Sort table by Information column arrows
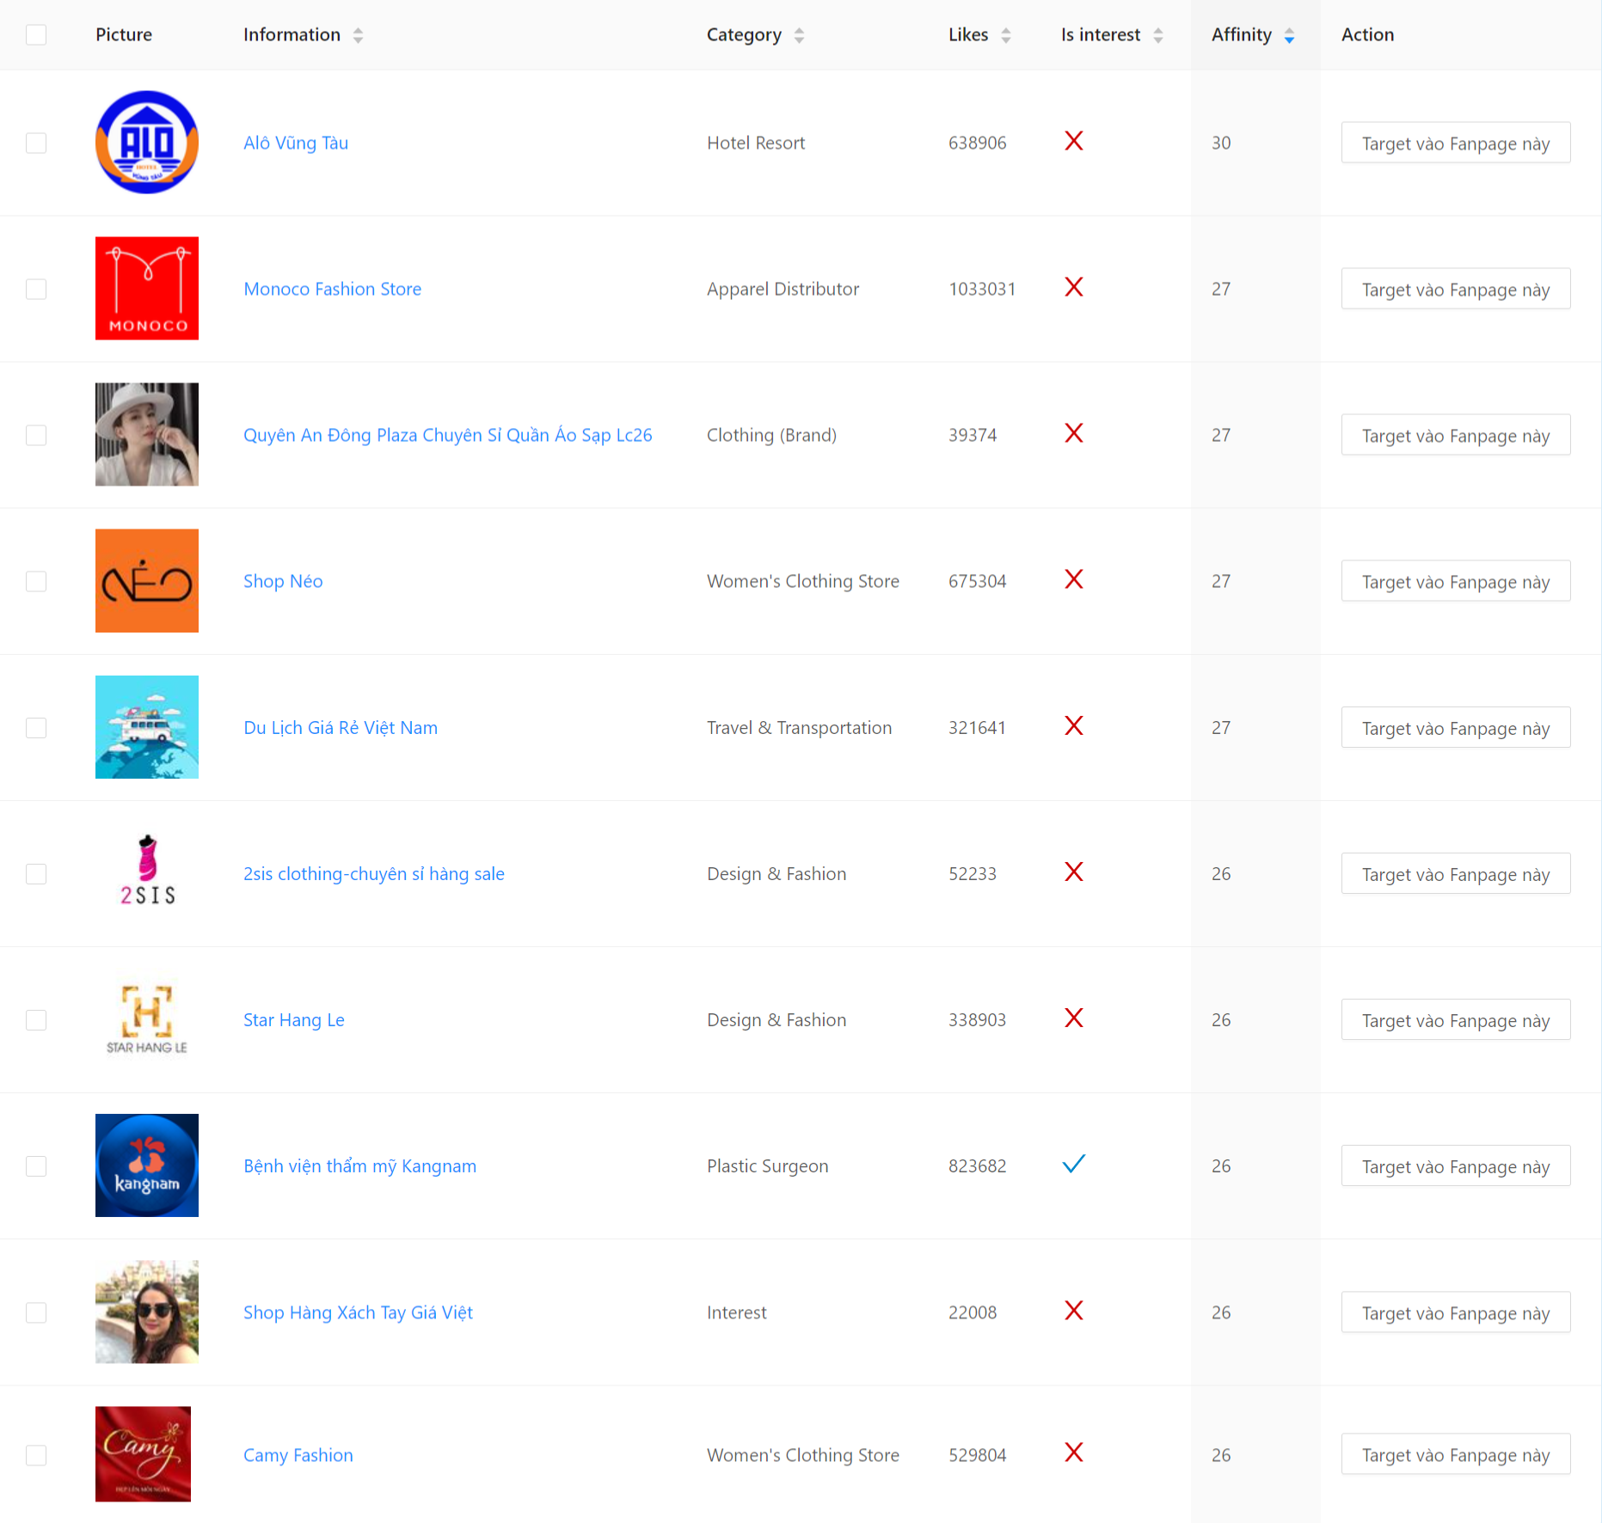Image resolution: width=1602 pixels, height=1523 pixels. point(359,35)
